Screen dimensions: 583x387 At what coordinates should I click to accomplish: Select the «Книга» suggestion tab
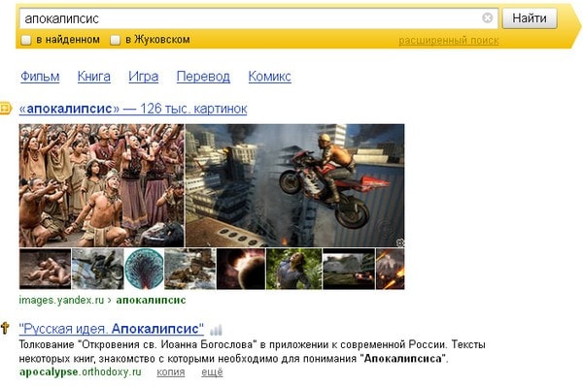click(x=93, y=77)
